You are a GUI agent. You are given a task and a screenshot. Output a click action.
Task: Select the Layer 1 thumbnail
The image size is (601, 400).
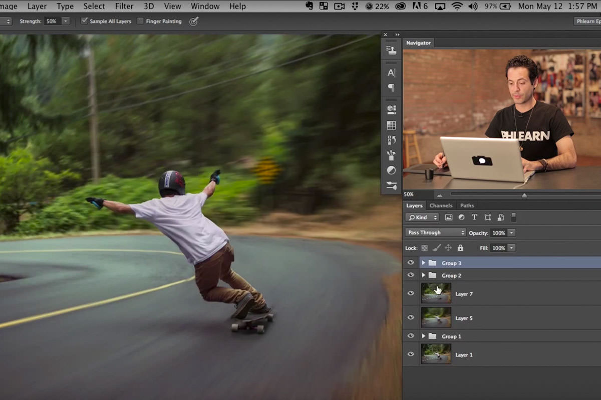436,354
